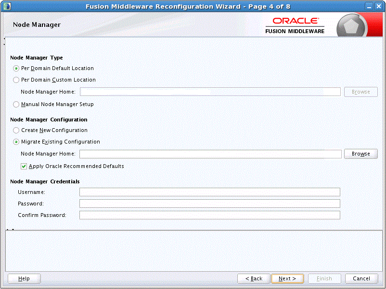
Task: Click the Node Manager Type heading
Action: pos(37,58)
